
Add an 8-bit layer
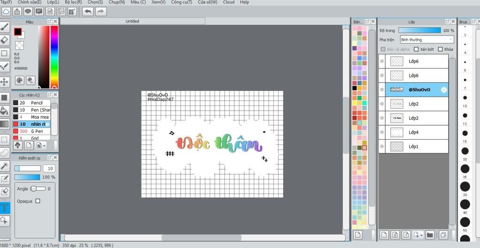point(395,235)
